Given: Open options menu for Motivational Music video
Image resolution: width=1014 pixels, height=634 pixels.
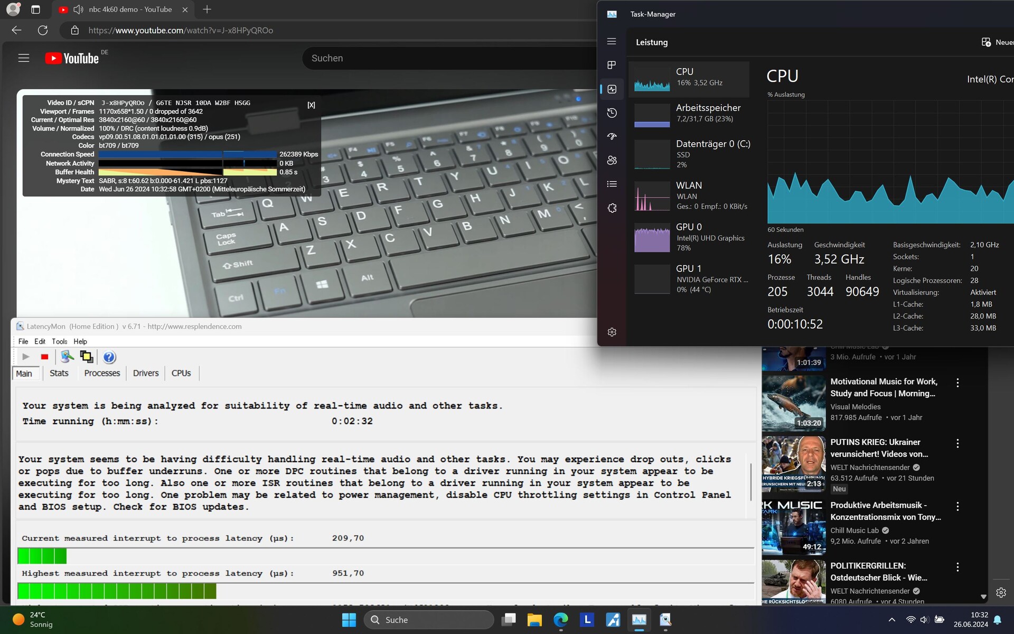Looking at the screenshot, I should [x=957, y=383].
